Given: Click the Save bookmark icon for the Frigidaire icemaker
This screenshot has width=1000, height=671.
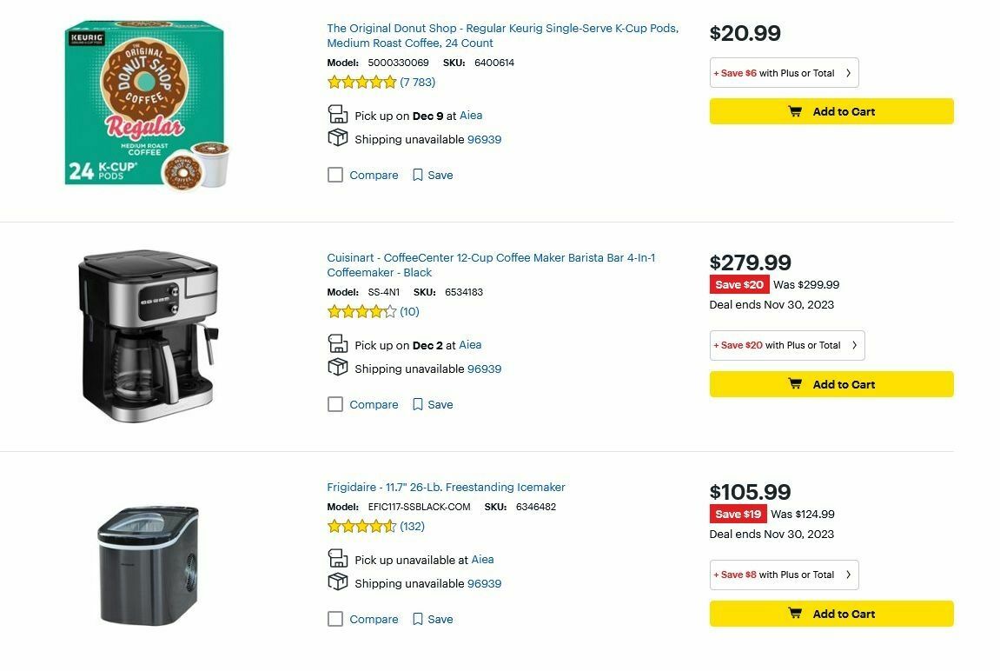Looking at the screenshot, I should pos(419,619).
